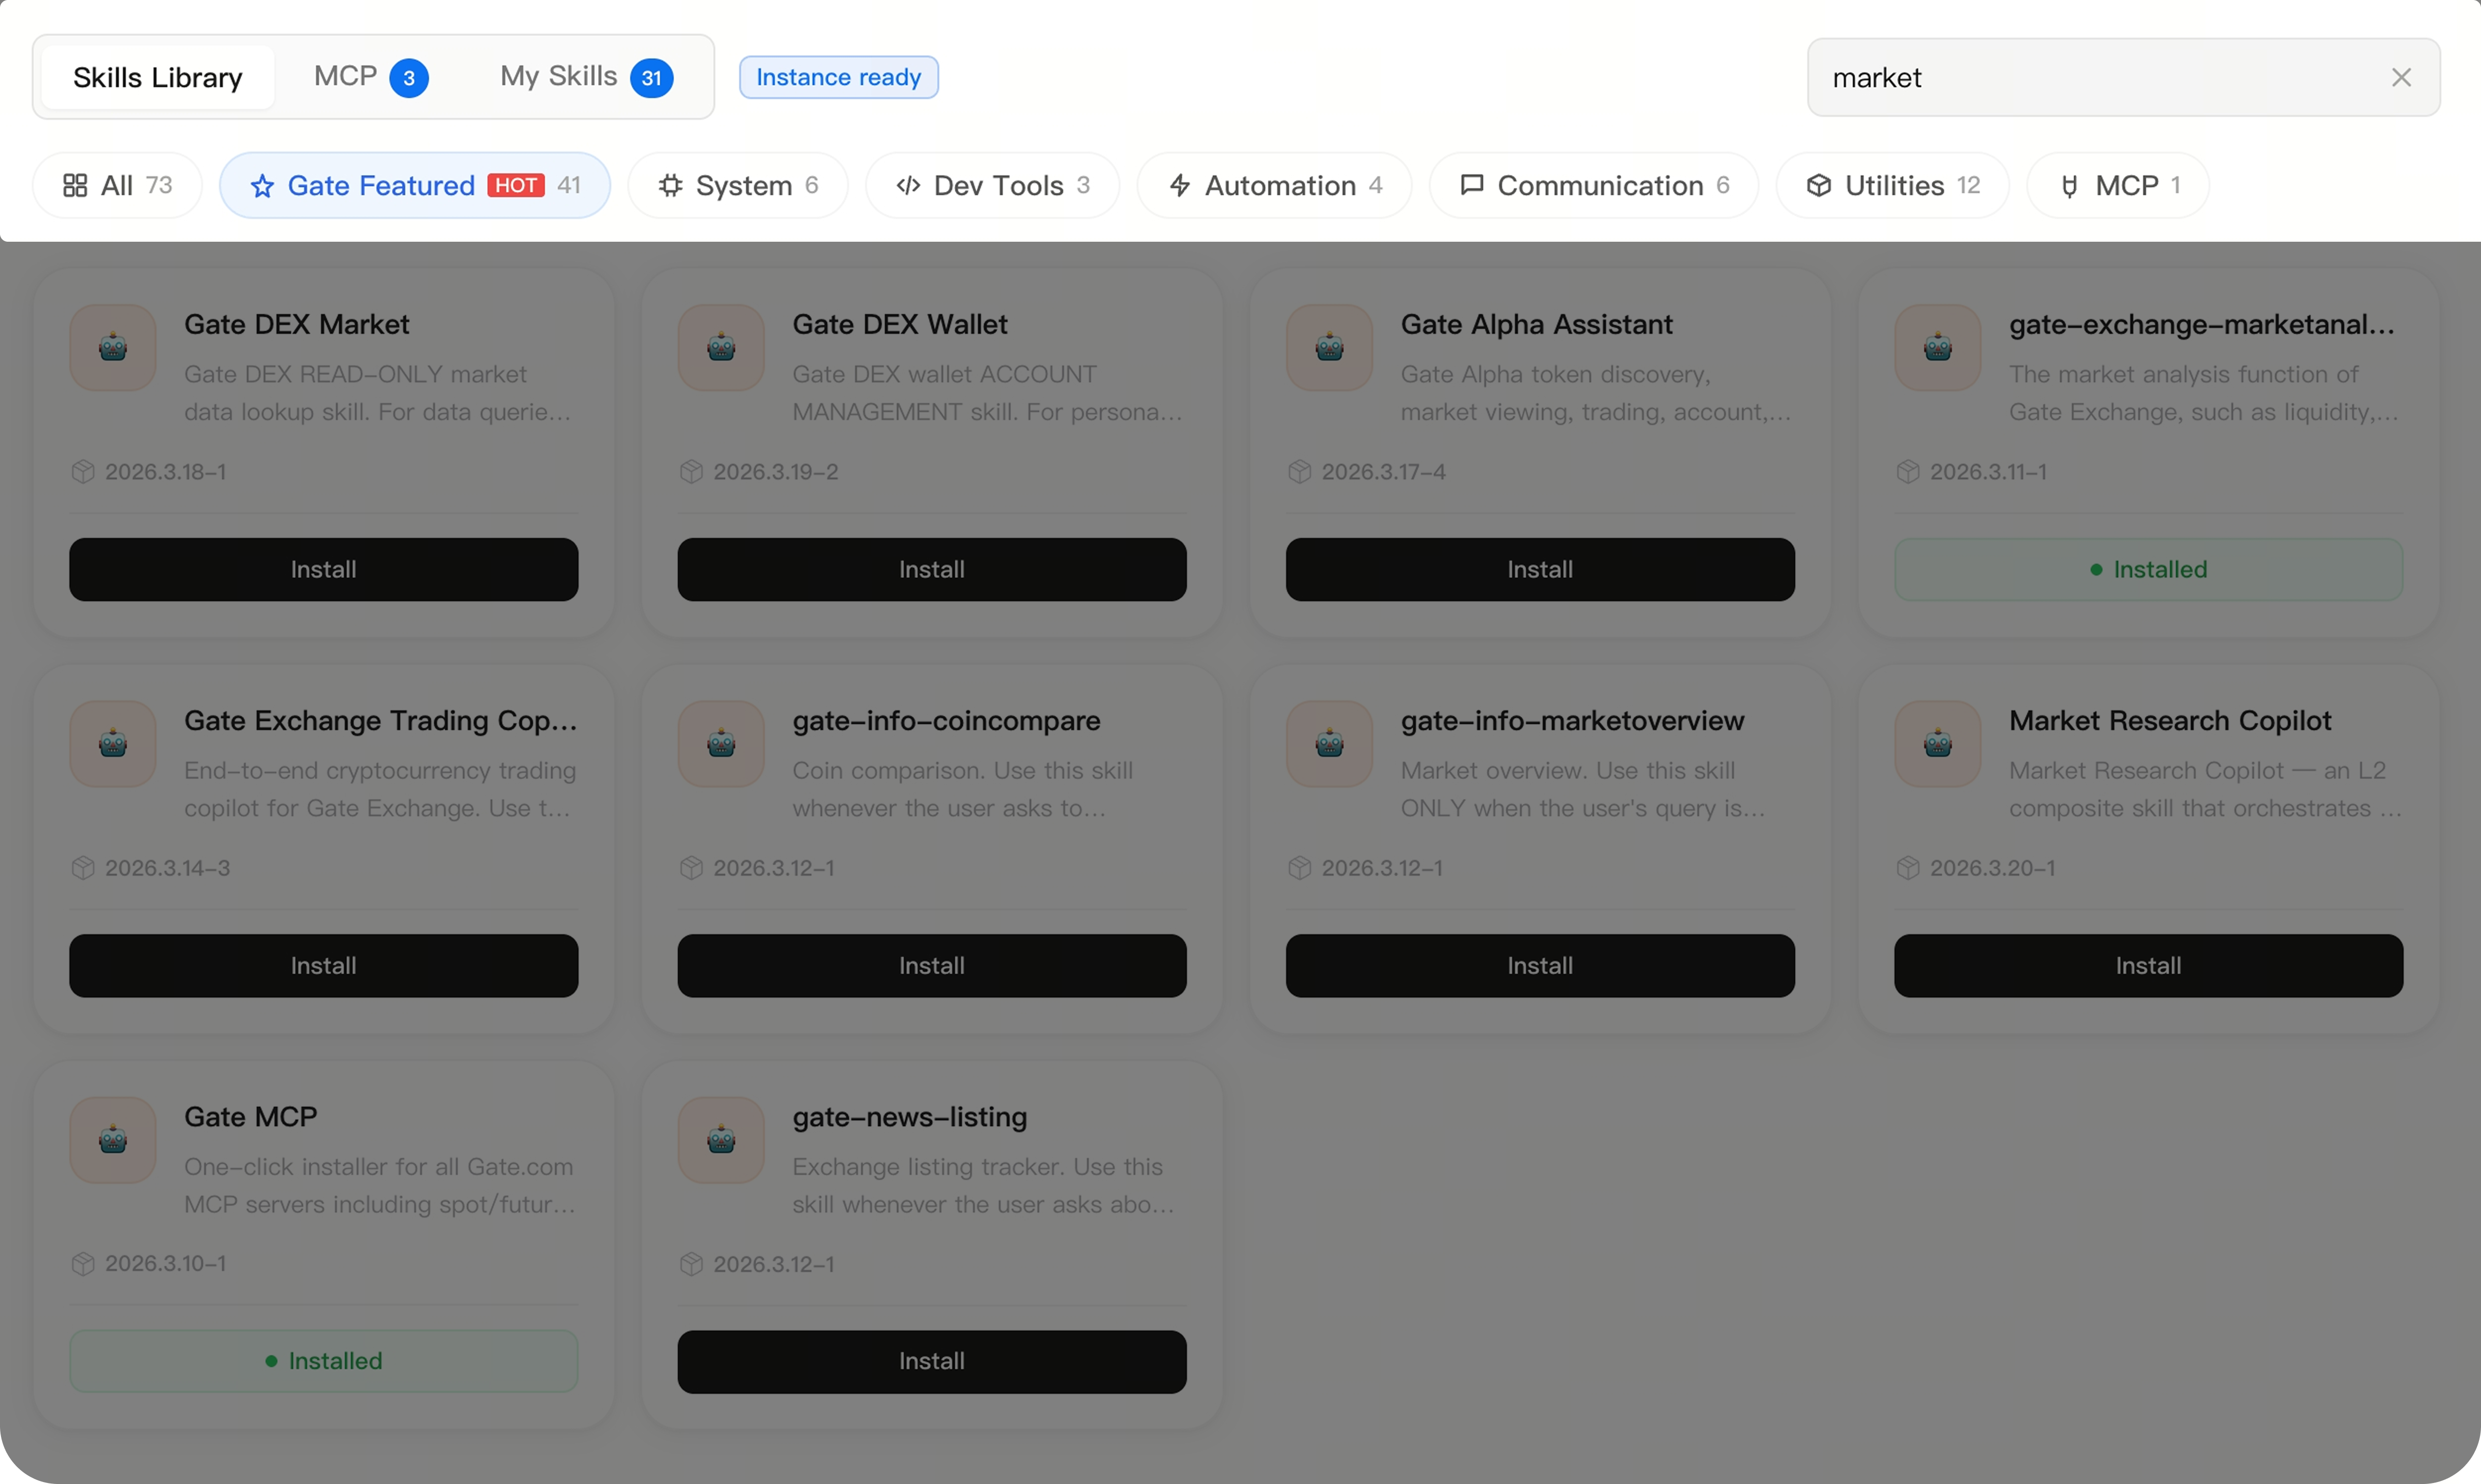This screenshot has height=1484, width=2481.
Task: Filter by All category
Action: [x=117, y=185]
